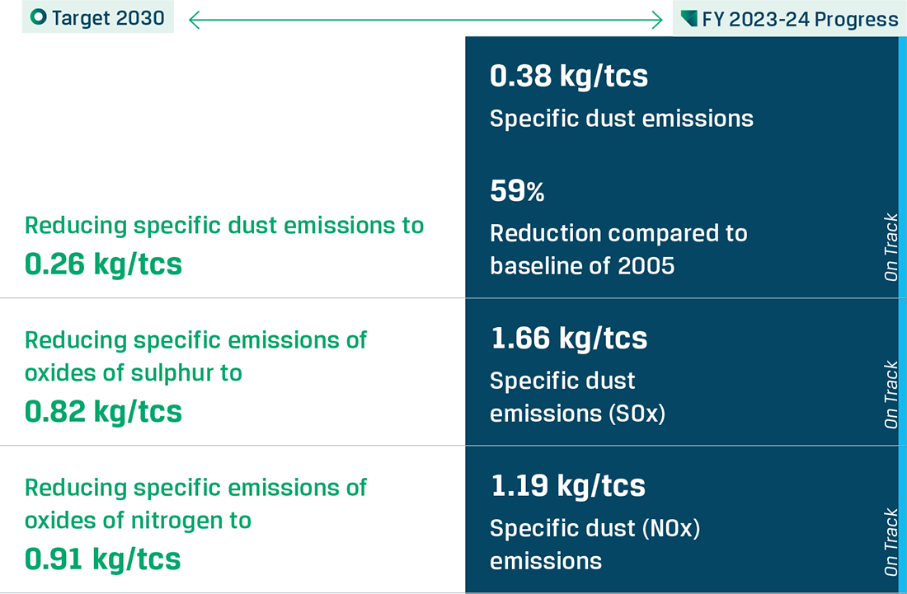Screen dimensions: 907x594
Task: Select the 0.91 kg/tcs nitrogen target
Action: pyautogui.click(x=103, y=558)
